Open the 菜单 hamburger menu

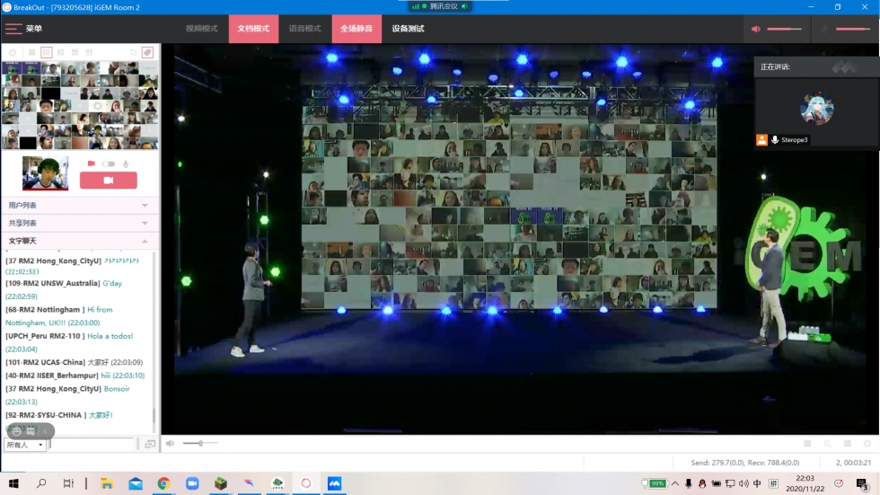click(23, 29)
